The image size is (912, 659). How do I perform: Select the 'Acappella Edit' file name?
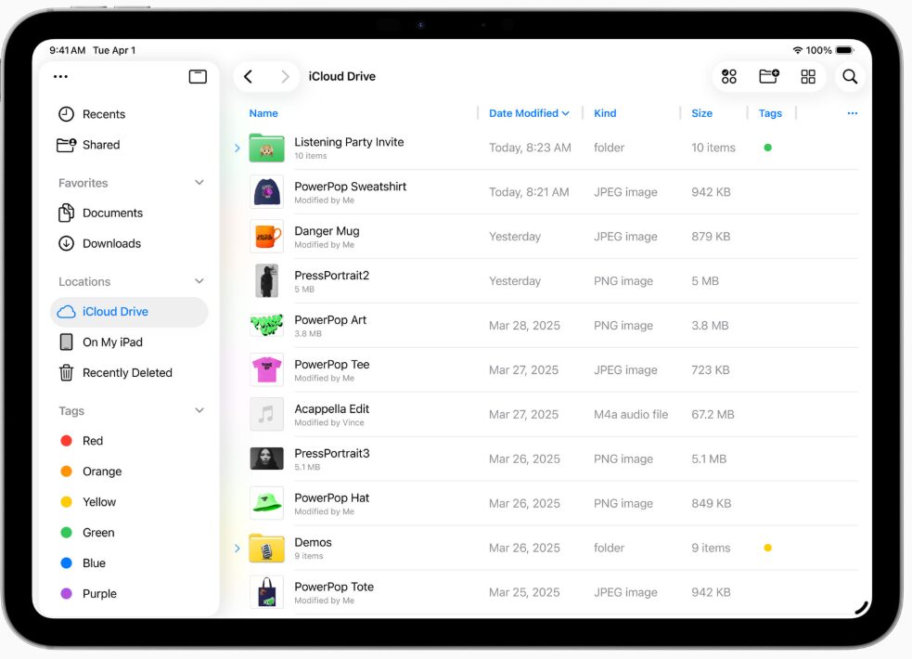pyautogui.click(x=331, y=409)
